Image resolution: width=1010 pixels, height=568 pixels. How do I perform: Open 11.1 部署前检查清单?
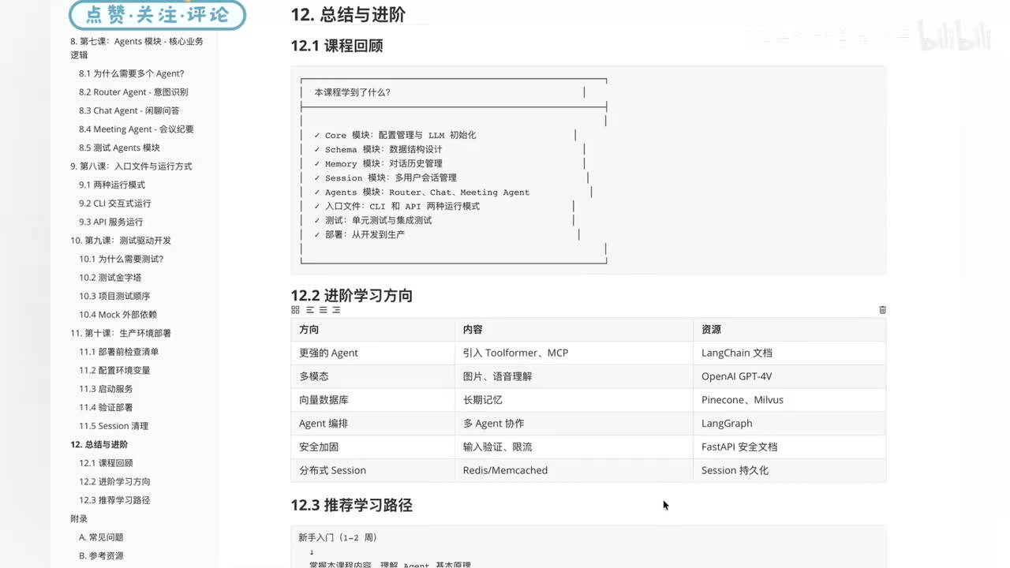[118, 352]
